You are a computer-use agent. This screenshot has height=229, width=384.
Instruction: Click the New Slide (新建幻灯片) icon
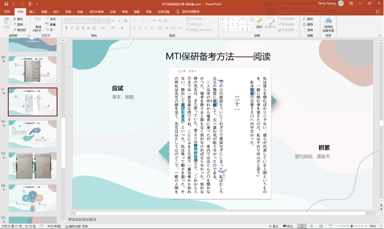tap(38, 21)
